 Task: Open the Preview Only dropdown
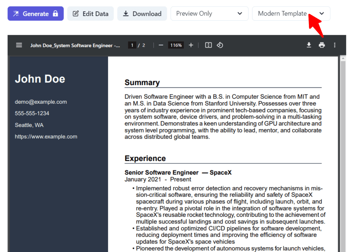click(209, 14)
